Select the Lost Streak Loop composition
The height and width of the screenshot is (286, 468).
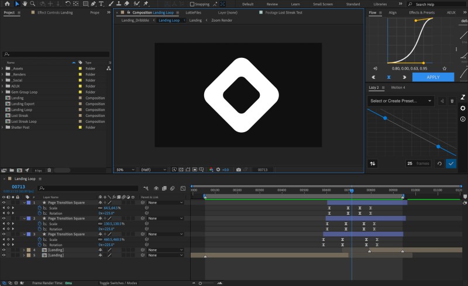pyautogui.click(x=24, y=122)
